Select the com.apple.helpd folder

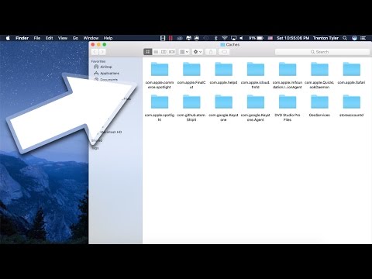pyautogui.click(x=223, y=73)
